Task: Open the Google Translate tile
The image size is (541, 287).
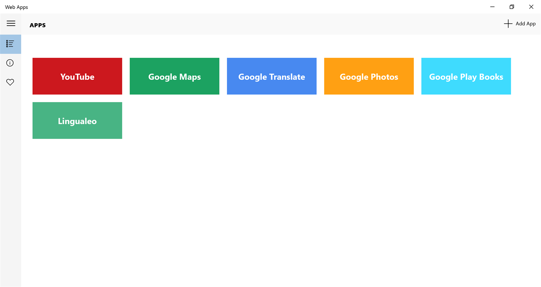Action: [x=272, y=76]
